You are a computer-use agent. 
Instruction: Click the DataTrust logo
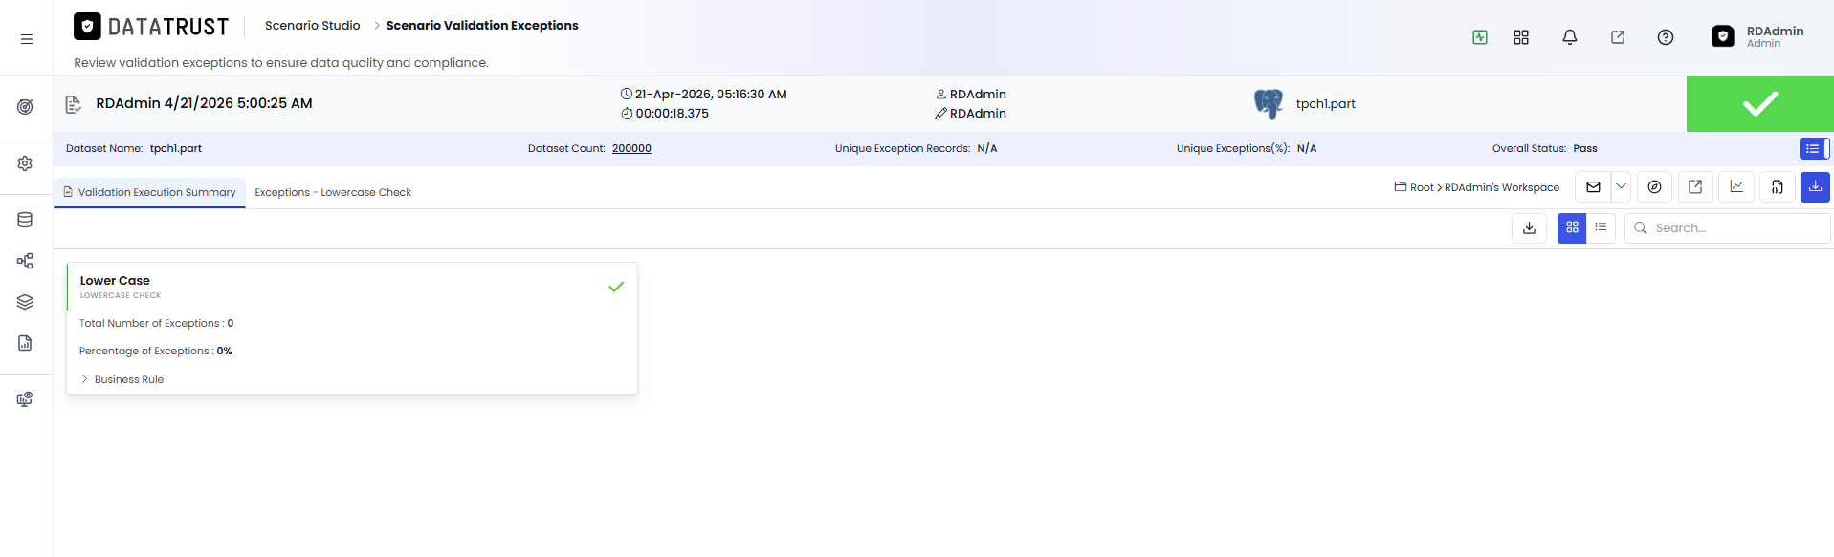pos(151,26)
